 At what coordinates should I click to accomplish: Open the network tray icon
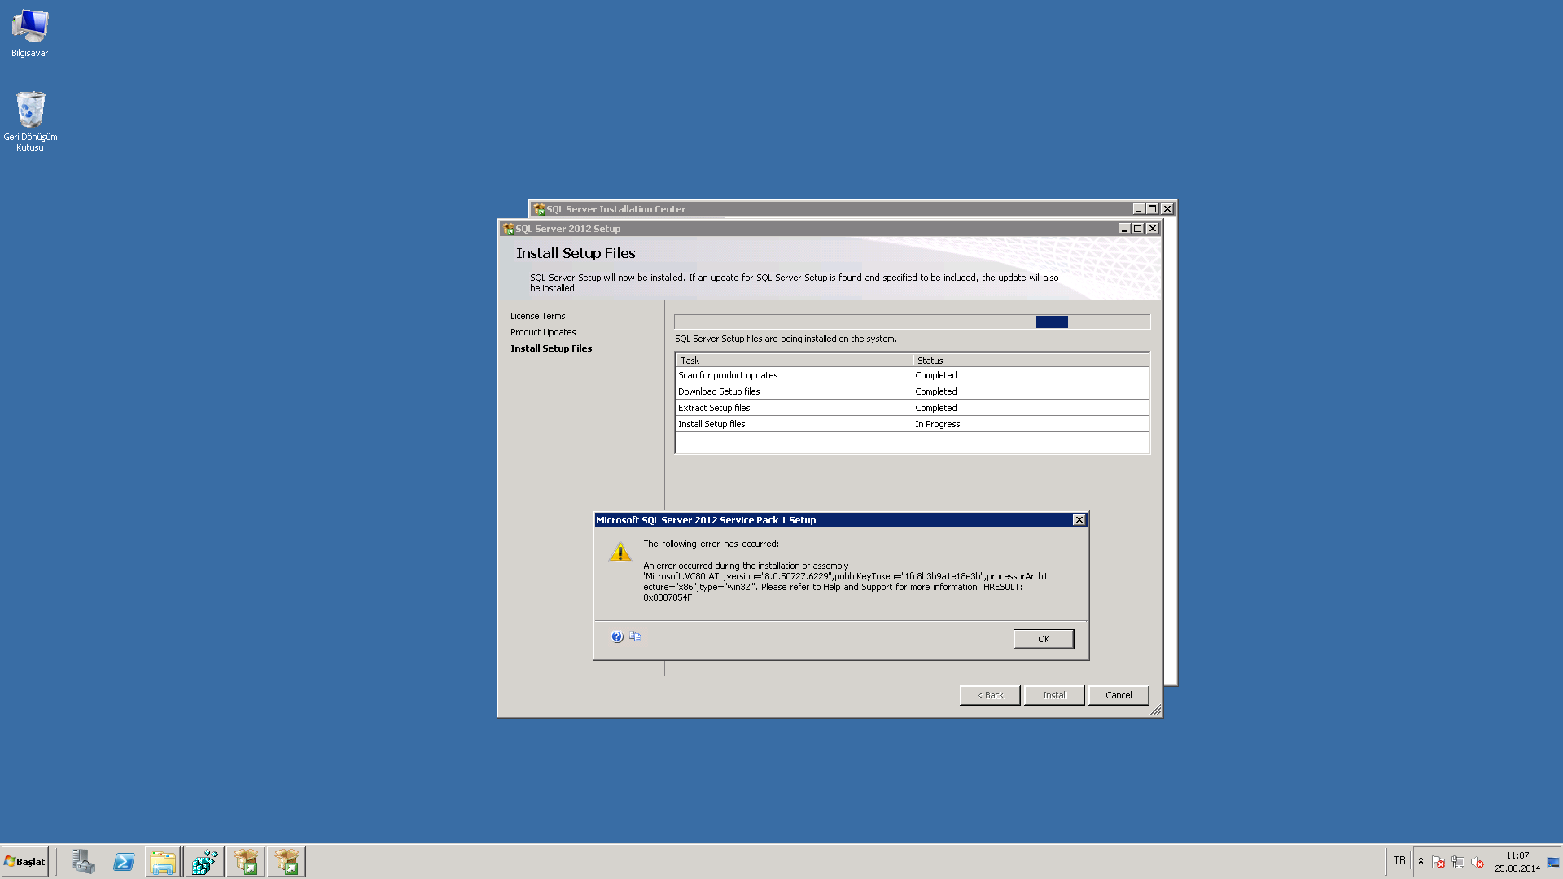1458,862
